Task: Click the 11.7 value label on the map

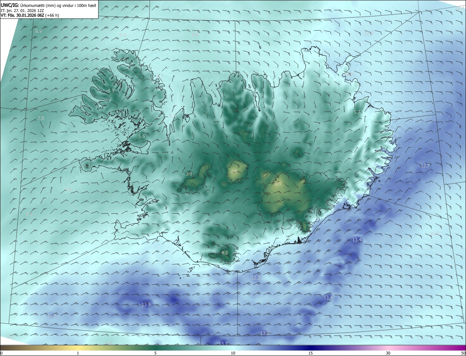Action: 52,316
